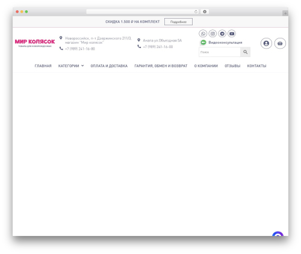Click phone icon beside +7 (989) 241-16-80
The height and width of the screenshot is (254, 301).
tap(61, 49)
